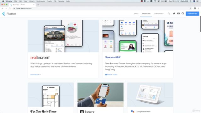
Task: Click The New York Times logo
Action: (43, 111)
